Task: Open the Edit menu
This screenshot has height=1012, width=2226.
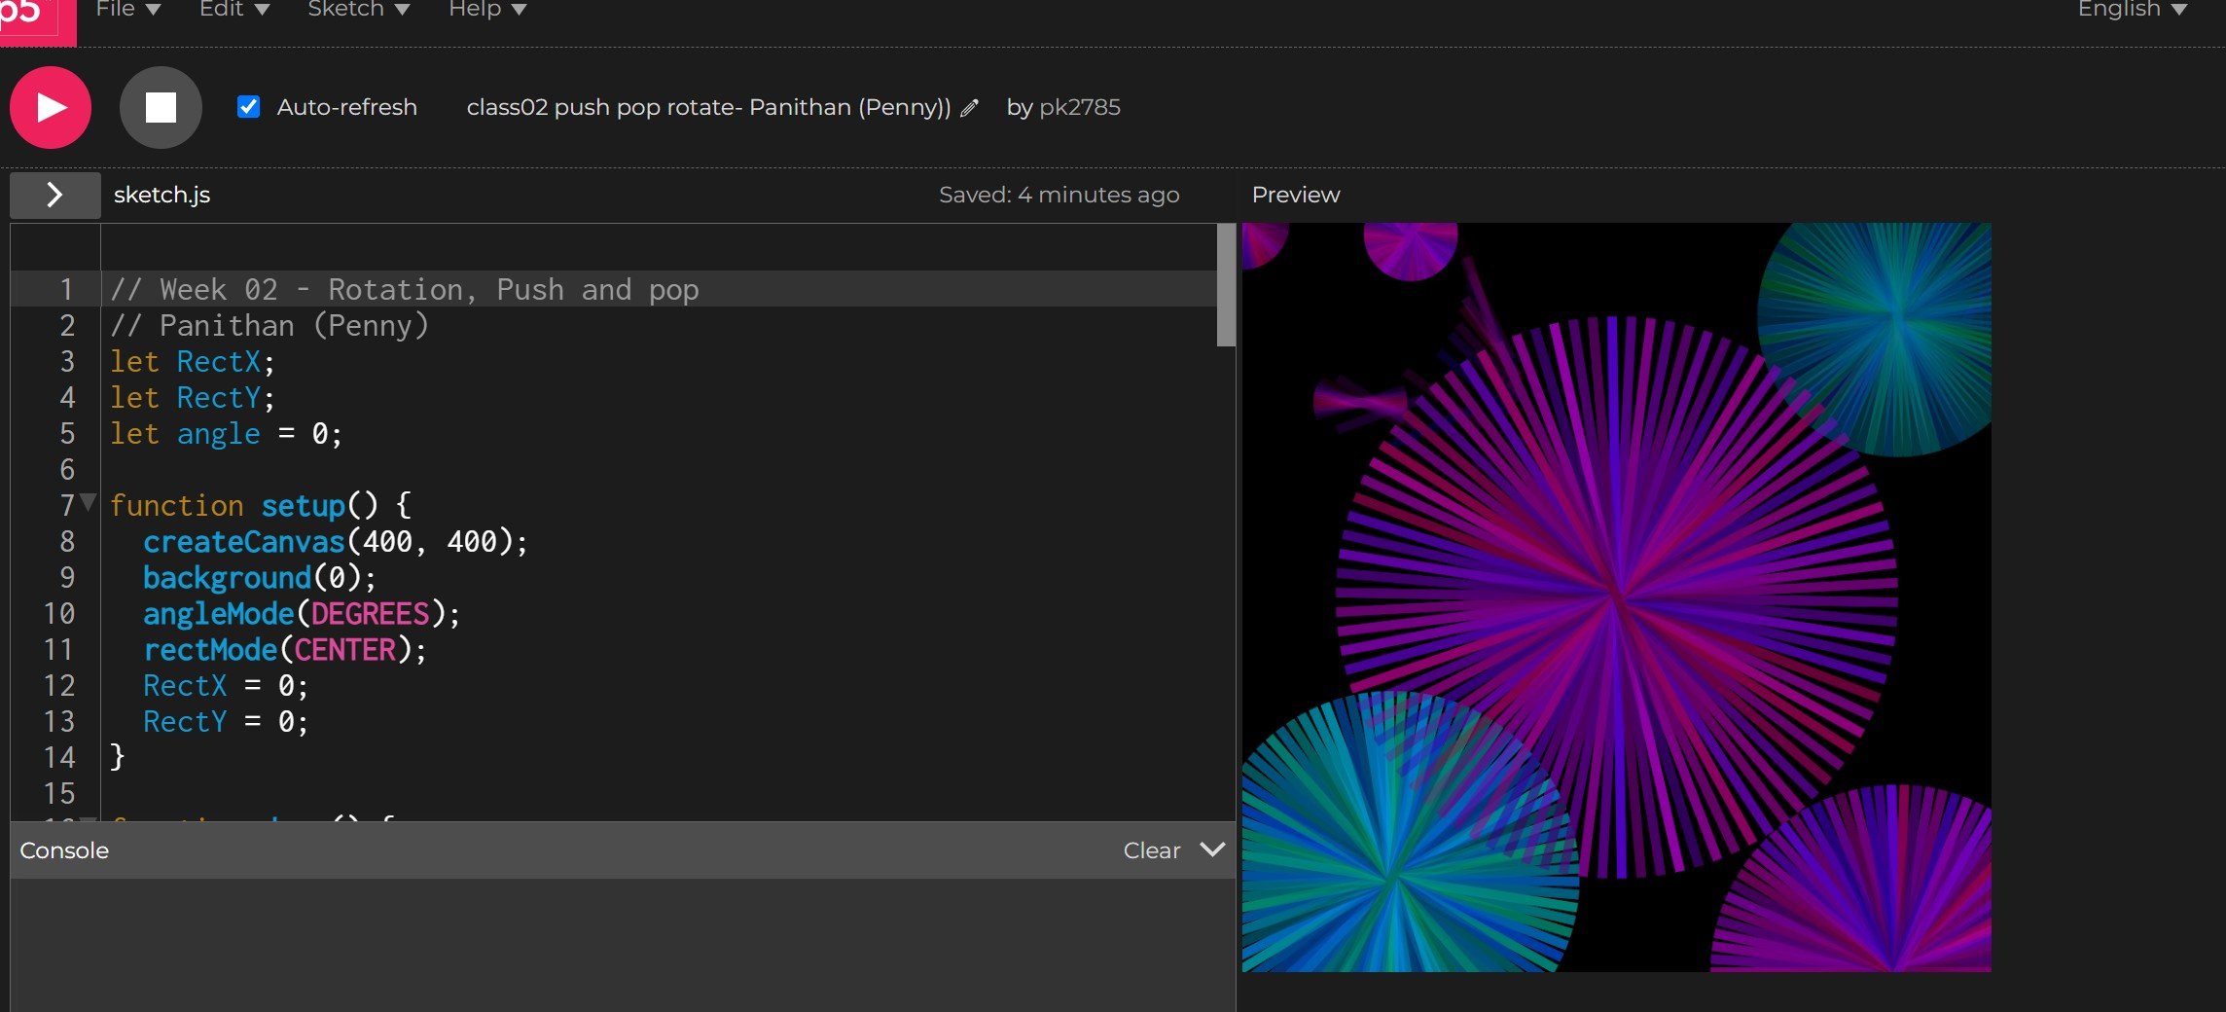Action: [234, 10]
